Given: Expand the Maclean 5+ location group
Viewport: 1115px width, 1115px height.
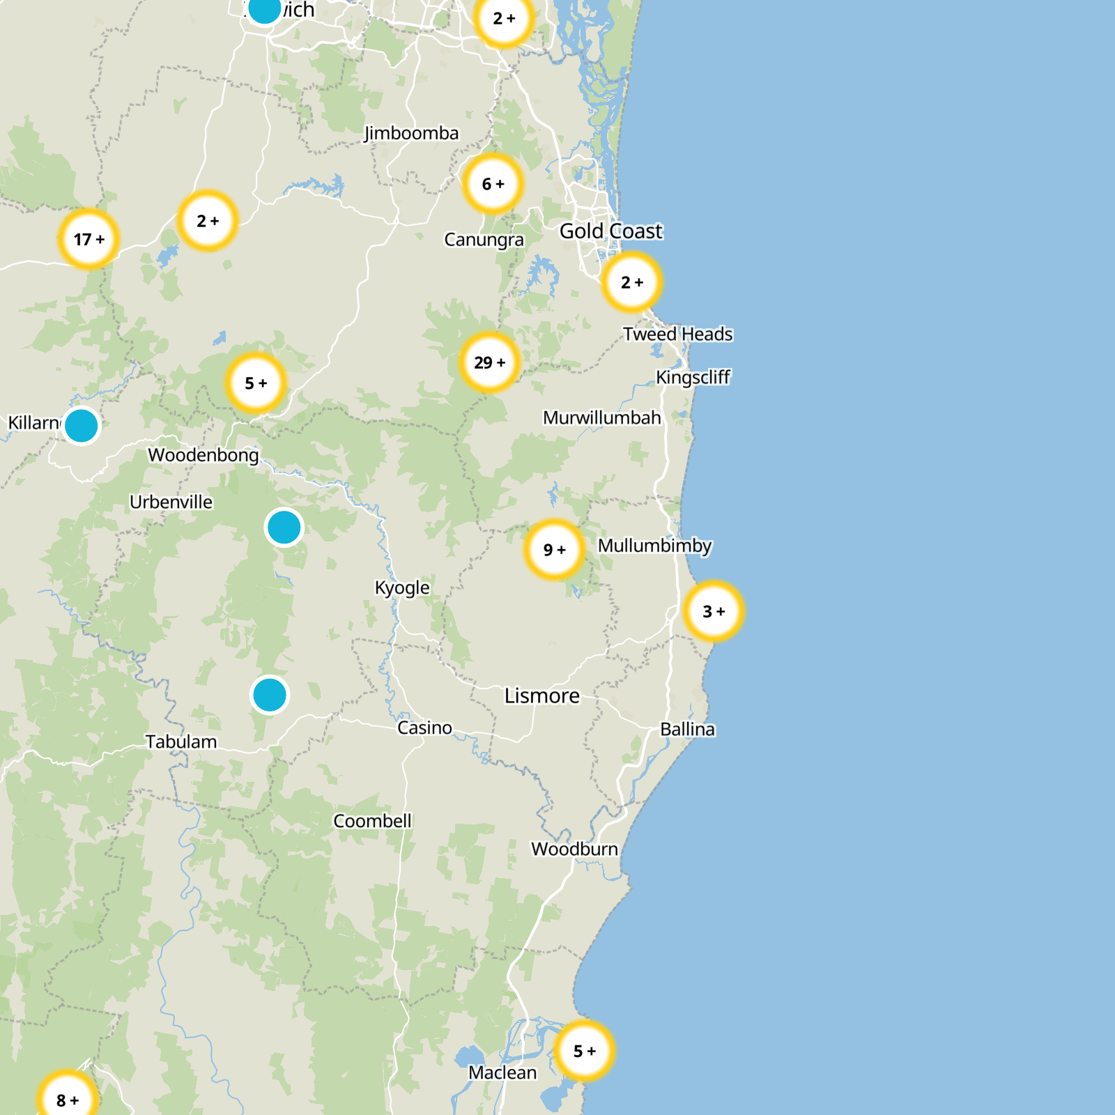Looking at the screenshot, I should coord(584,1049).
